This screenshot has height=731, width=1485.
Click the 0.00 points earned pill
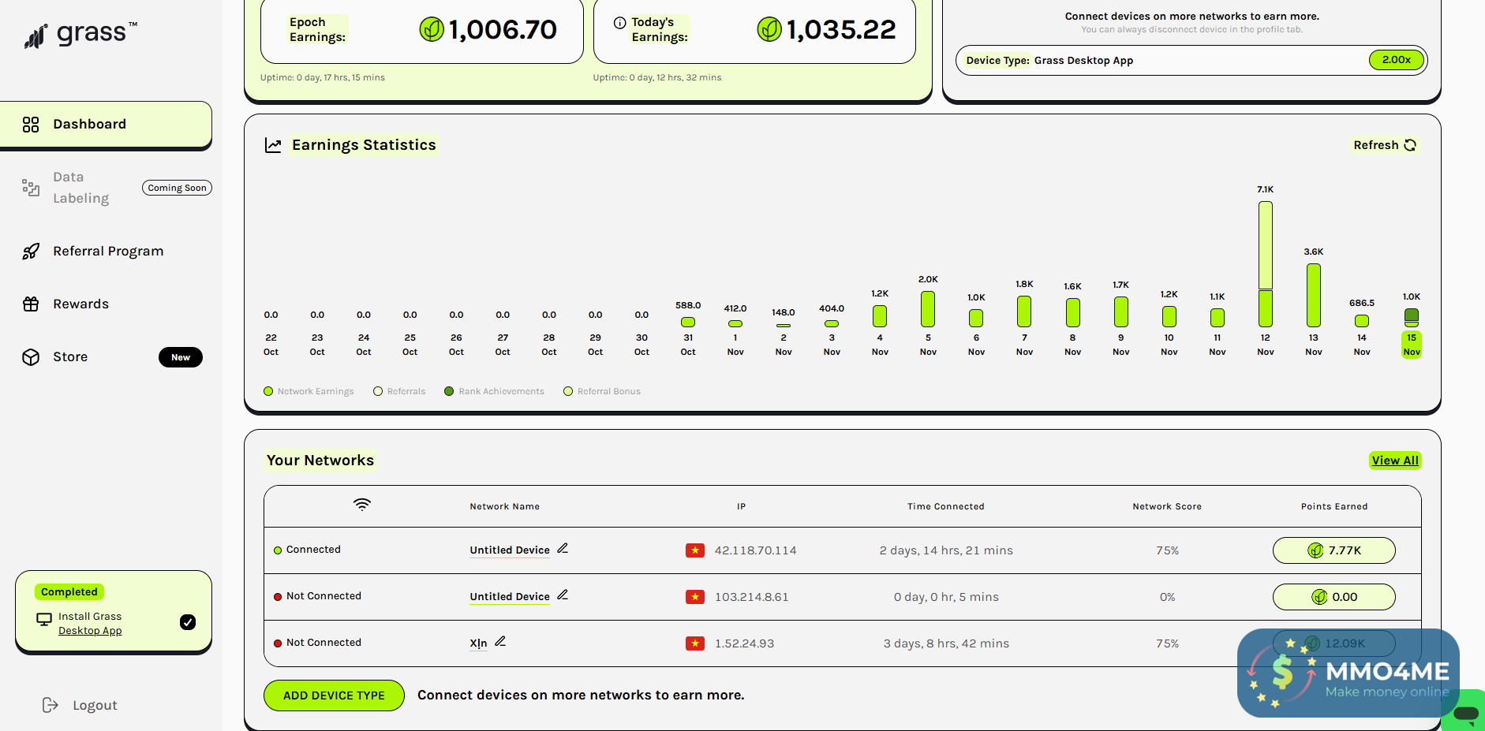point(1334,597)
